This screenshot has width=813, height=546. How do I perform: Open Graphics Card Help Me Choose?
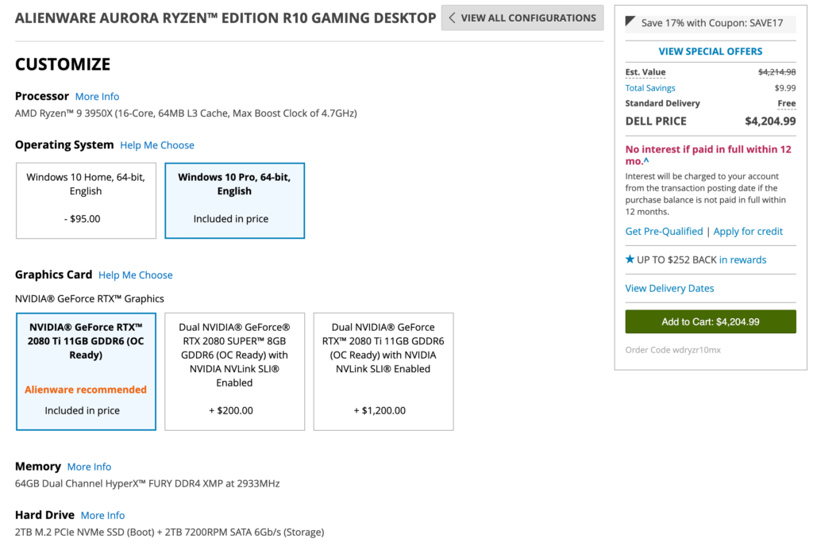pyautogui.click(x=135, y=275)
